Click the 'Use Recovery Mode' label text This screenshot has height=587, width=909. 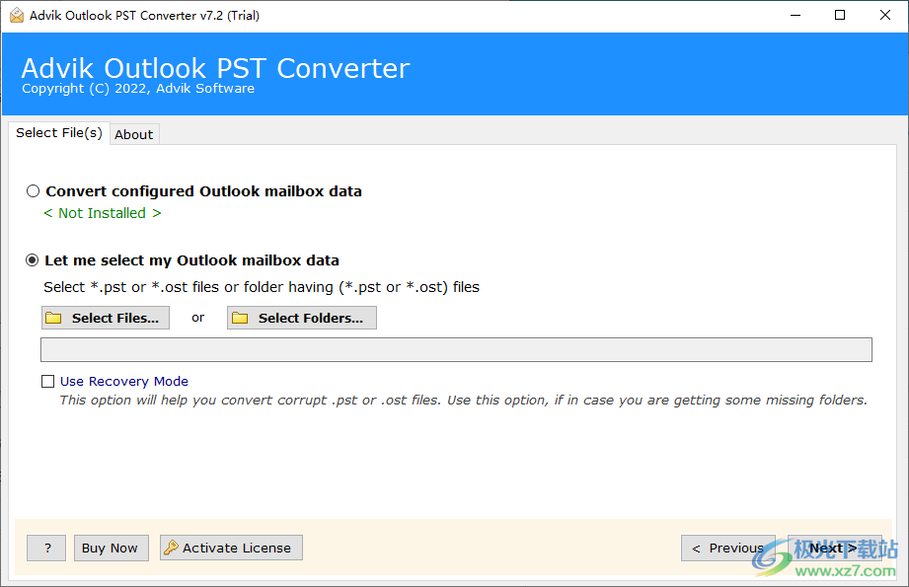124,381
